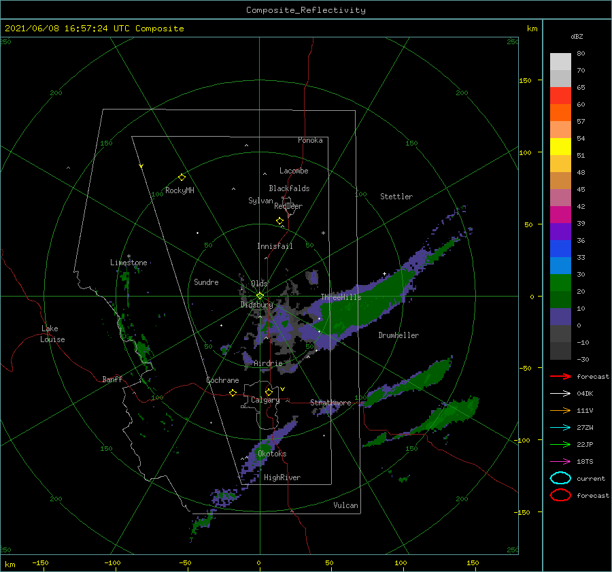This screenshot has height=572, width=612.
Task: Click the Strathmore city label
Action: (x=330, y=403)
